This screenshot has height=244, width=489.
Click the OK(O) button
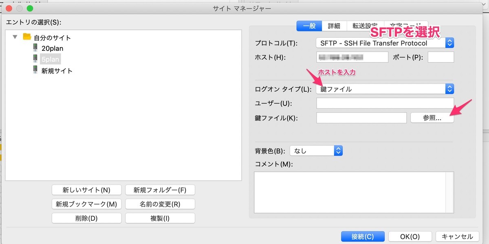[x=410, y=236]
